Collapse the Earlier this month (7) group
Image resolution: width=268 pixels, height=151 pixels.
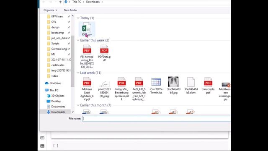click(x=78, y=105)
